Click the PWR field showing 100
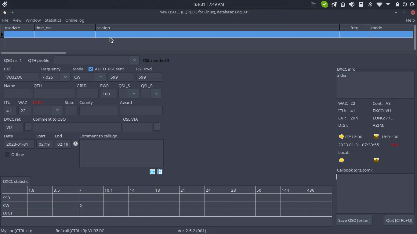 point(108,94)
